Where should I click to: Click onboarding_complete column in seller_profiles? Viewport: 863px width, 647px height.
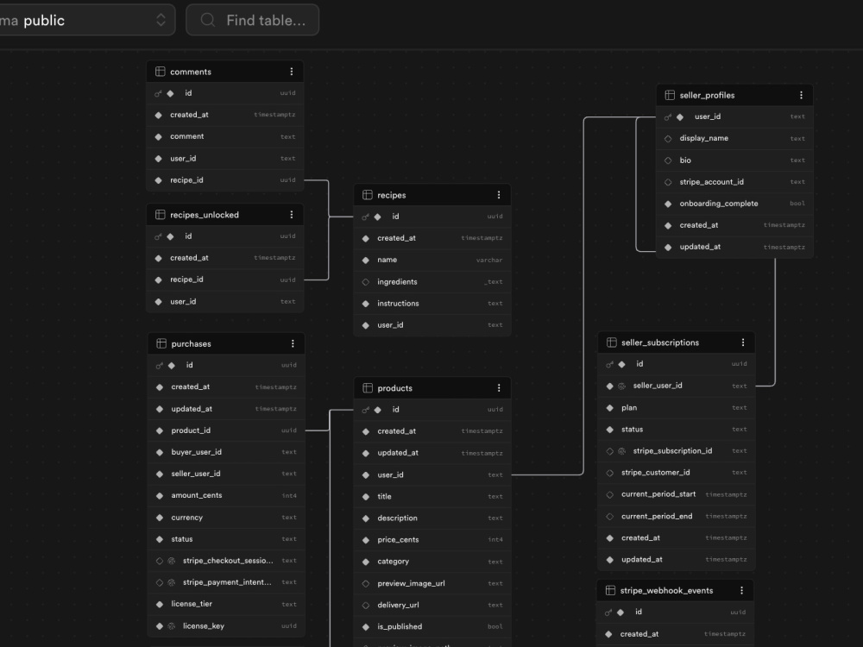(x=734, y=204)
